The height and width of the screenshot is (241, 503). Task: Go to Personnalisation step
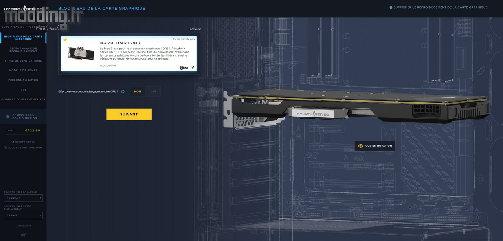click(23, 80)
